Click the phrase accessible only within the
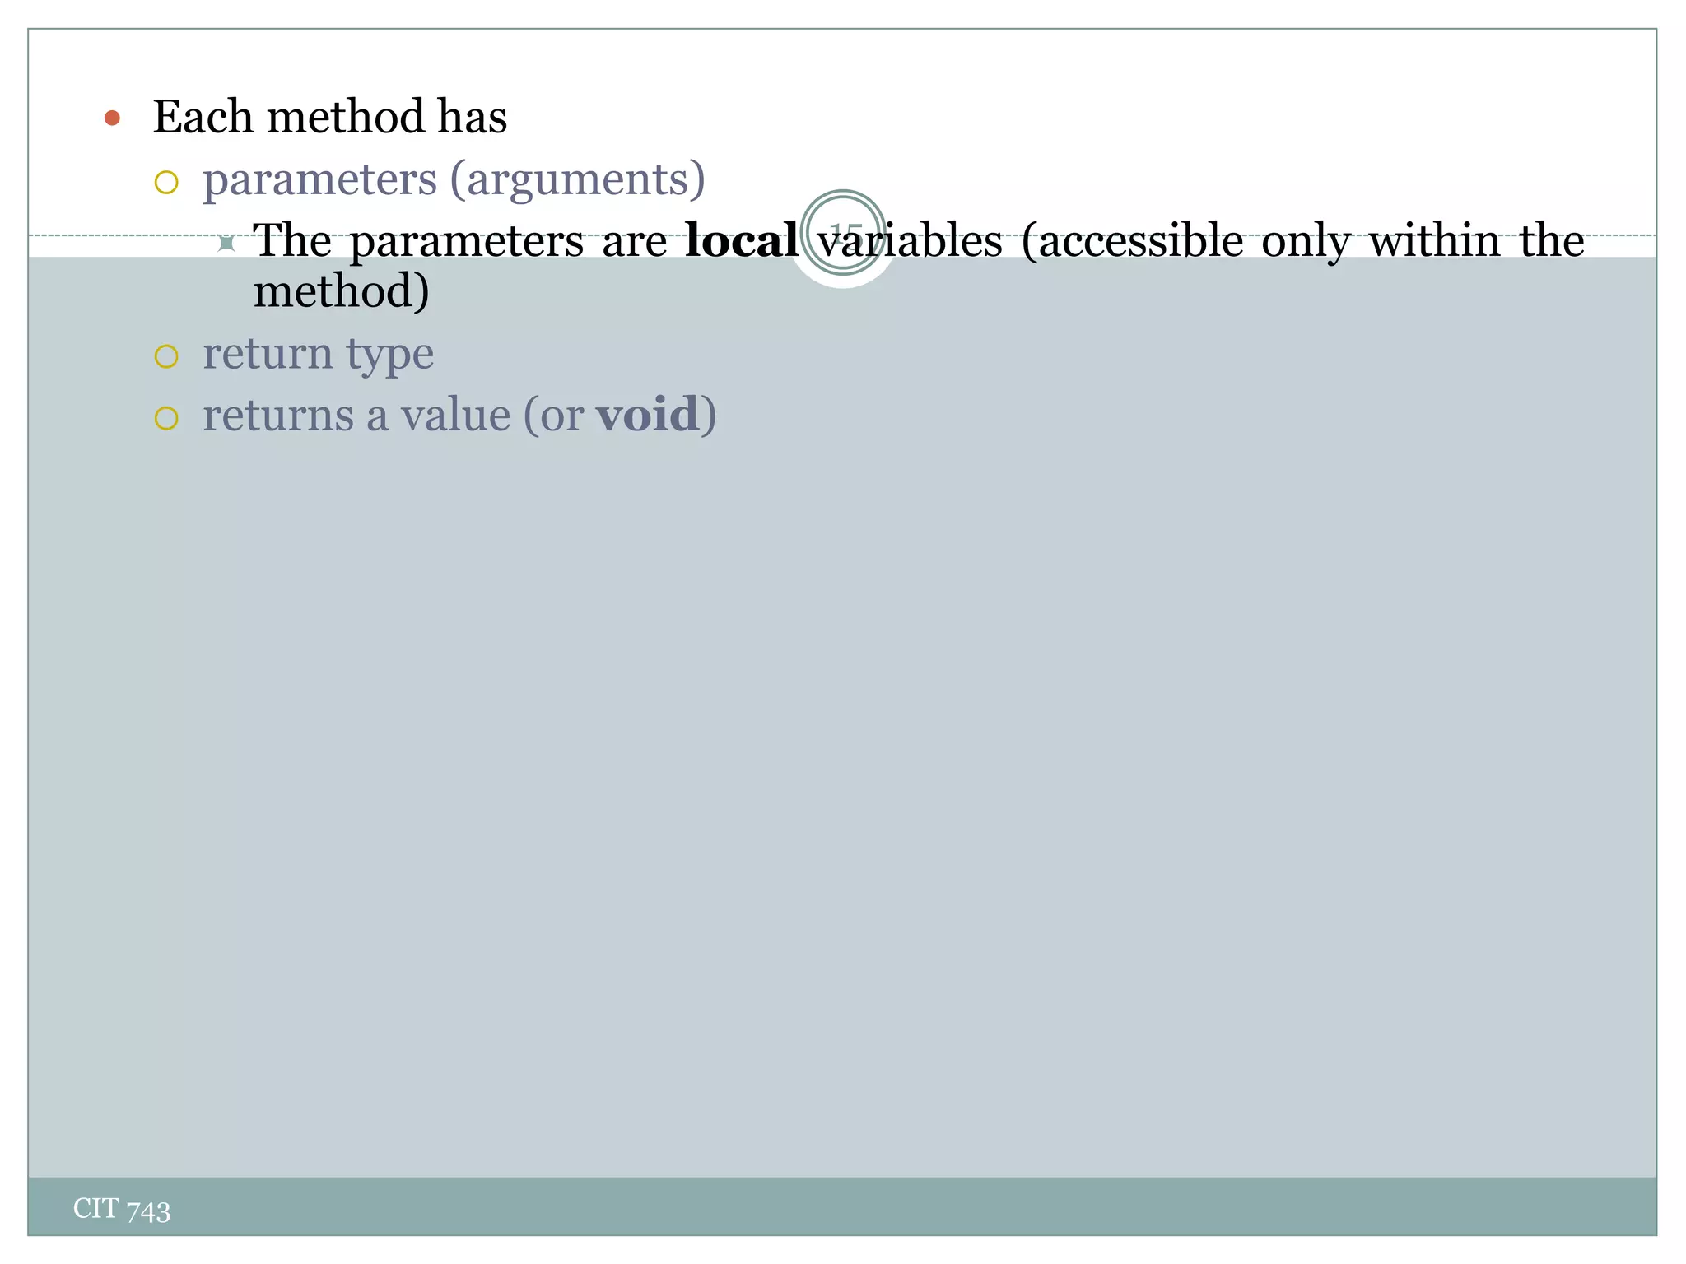1686x1264 pixels. 1303,241
